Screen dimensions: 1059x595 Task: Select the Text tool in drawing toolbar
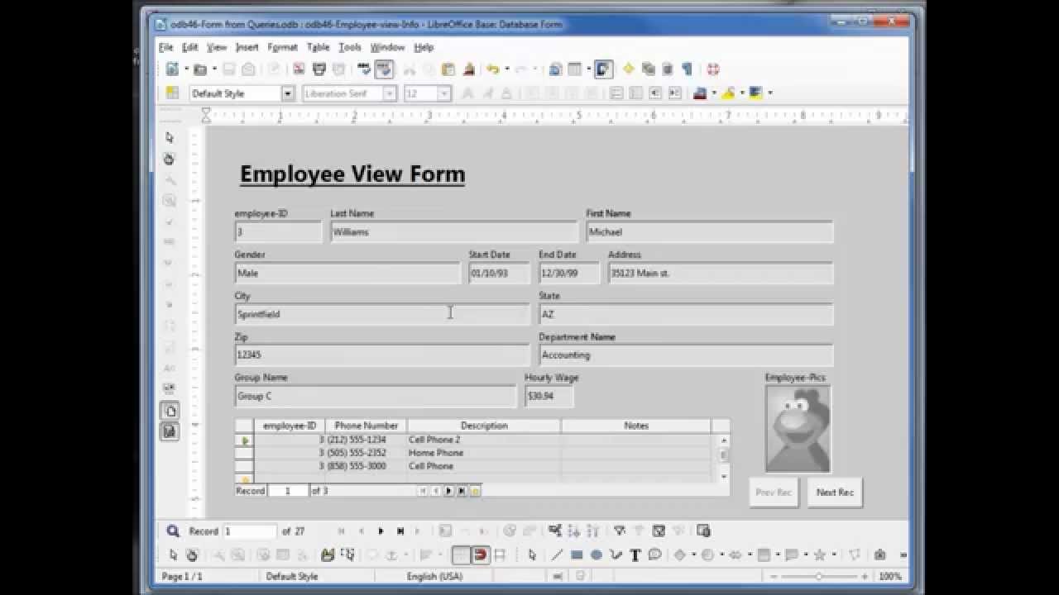pyautogui.click(x=635, y=555)
